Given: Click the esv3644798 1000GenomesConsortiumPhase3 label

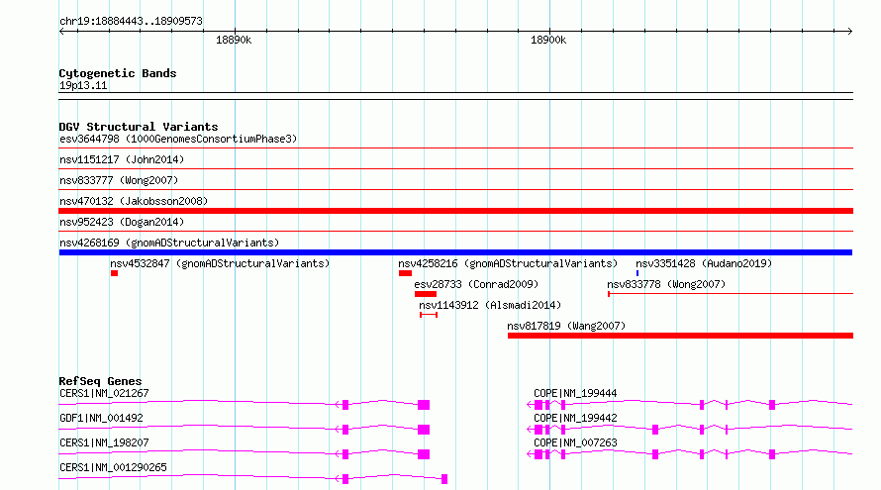Looking at the screenshot, I should click(178, 139).
